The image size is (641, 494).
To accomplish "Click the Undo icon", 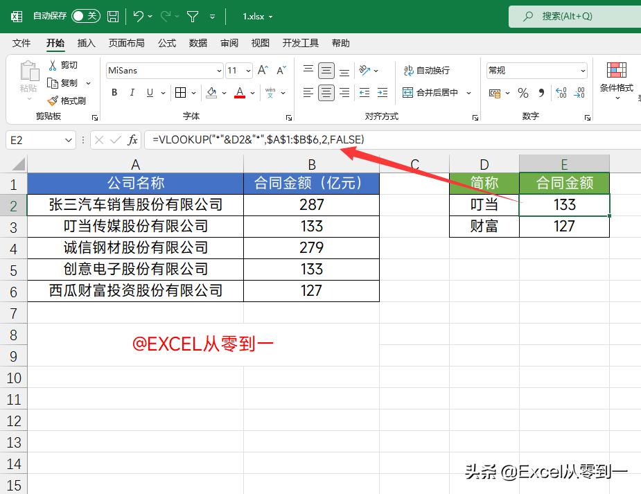I will [138, 15].
